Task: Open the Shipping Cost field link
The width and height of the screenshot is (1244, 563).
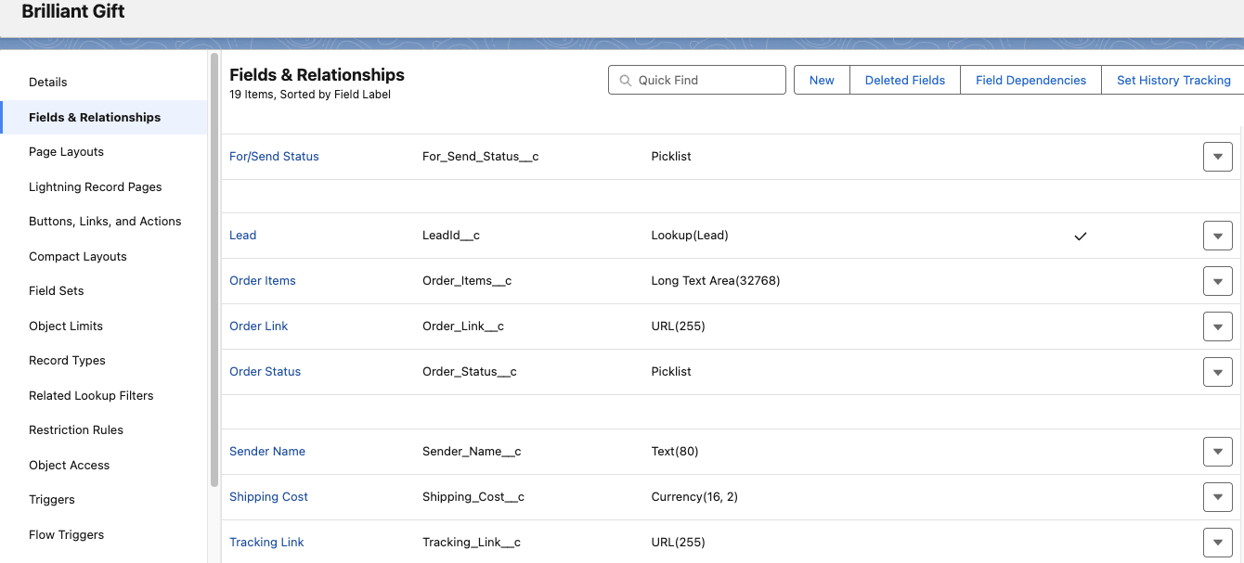Action: point(268,497)
